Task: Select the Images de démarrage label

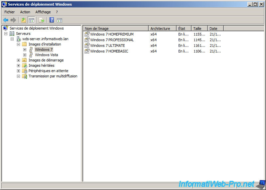Action: (46, 60)
